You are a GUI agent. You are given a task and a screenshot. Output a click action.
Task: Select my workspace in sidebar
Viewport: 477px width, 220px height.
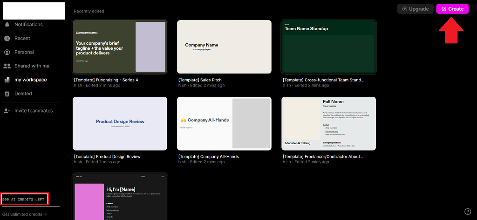[x=30, y=80]
